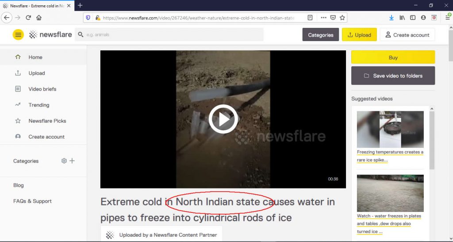Open Firefox downloads arrow icon
The image size is (453, 242).
pyautogui.click(x=391, y=18)
